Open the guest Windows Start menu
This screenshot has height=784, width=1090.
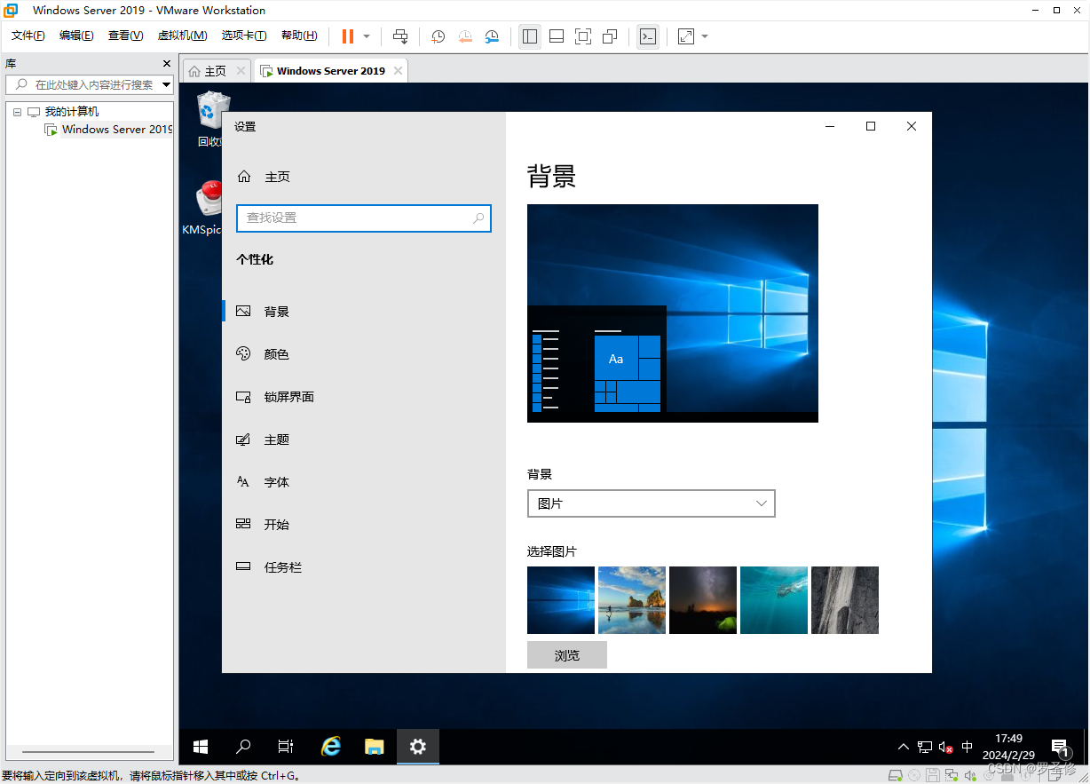pyautogui.click(x=201, y=747)
